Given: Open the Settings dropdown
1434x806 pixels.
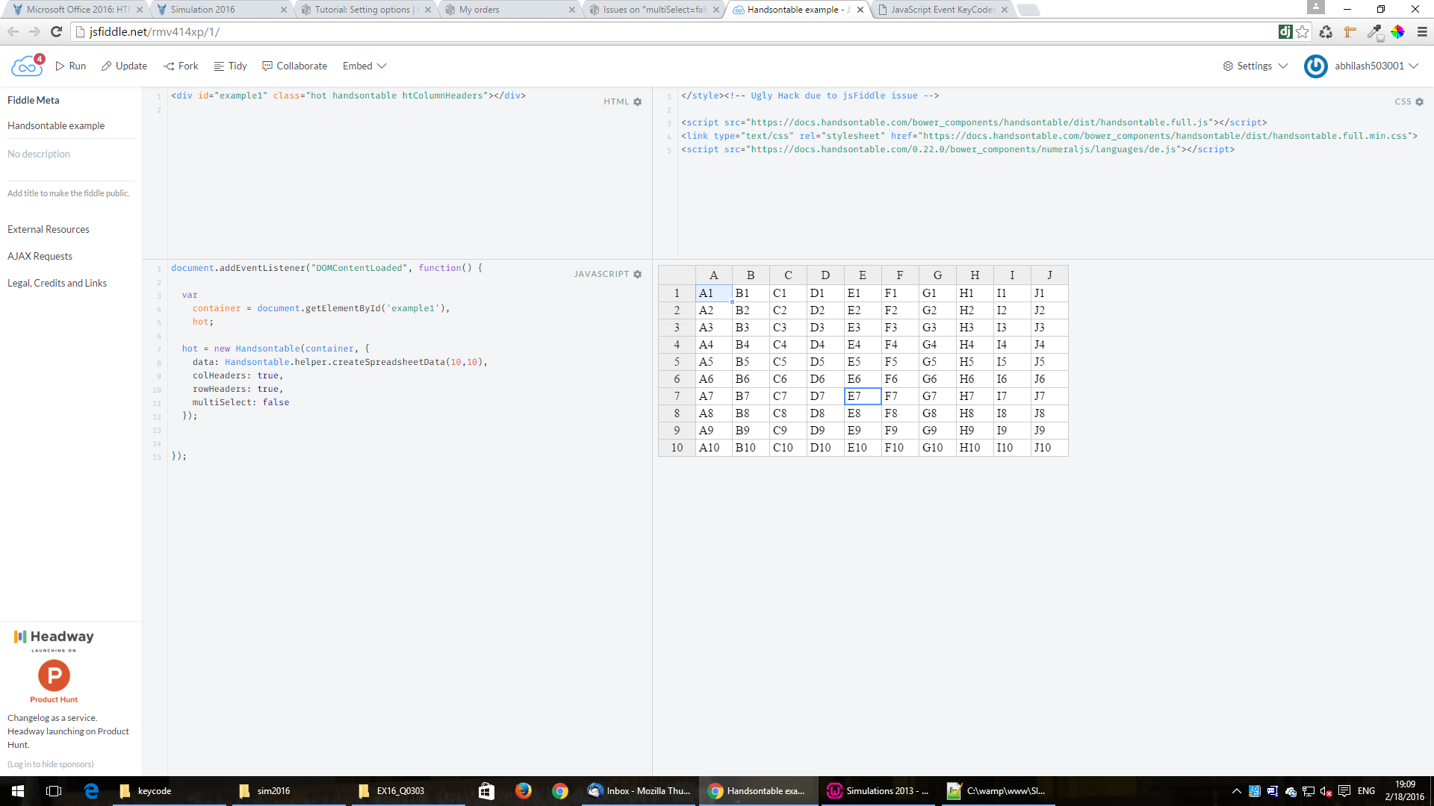Looking at the screenshot, I should point(1255,66).
